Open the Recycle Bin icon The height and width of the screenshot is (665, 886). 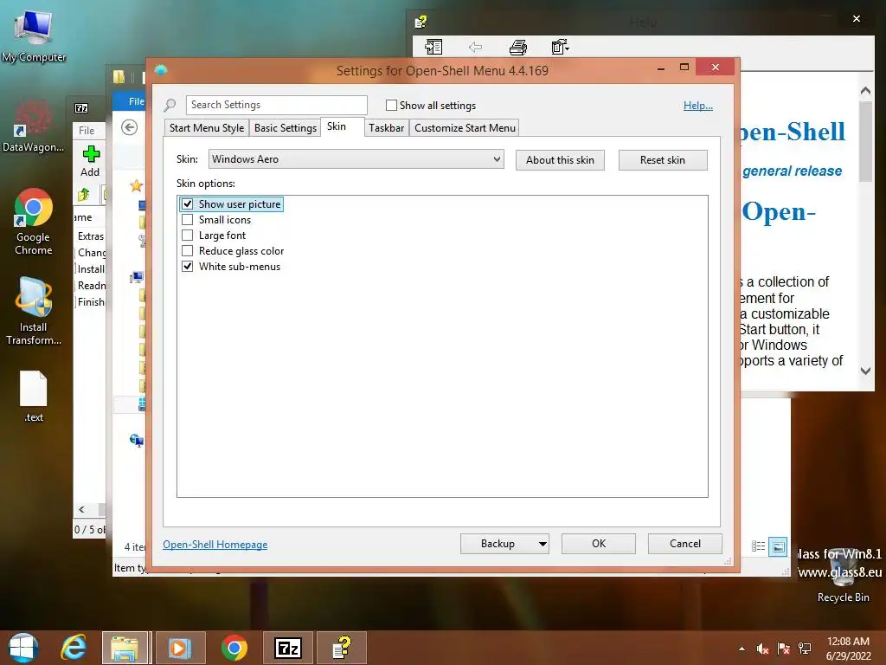(843, 576)
